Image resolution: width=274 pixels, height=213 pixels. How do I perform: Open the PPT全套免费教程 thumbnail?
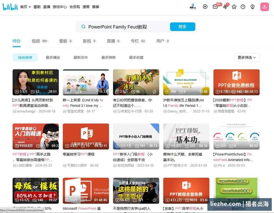(x=237, y=82)
